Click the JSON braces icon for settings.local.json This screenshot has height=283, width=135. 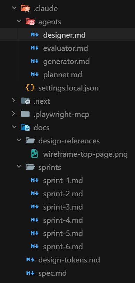(x=30, y=88)
